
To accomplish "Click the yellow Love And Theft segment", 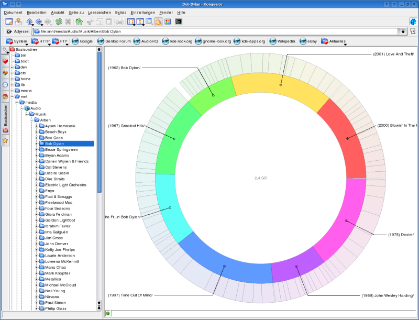I will 281,85.
